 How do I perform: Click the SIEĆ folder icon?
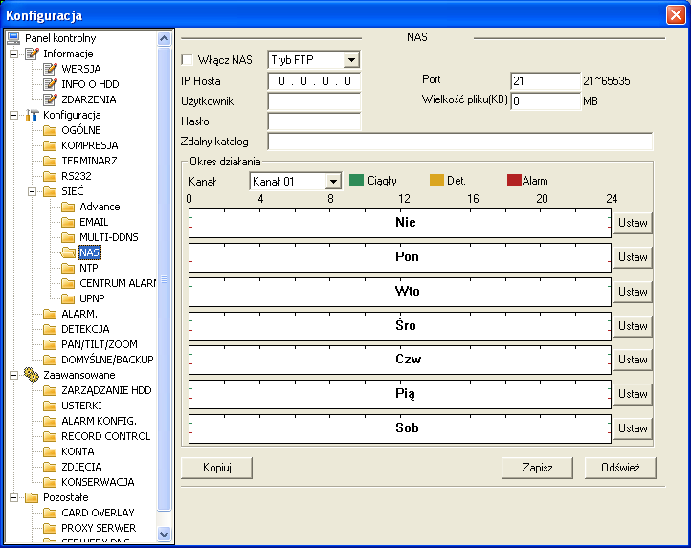click(x=50, y=191)
